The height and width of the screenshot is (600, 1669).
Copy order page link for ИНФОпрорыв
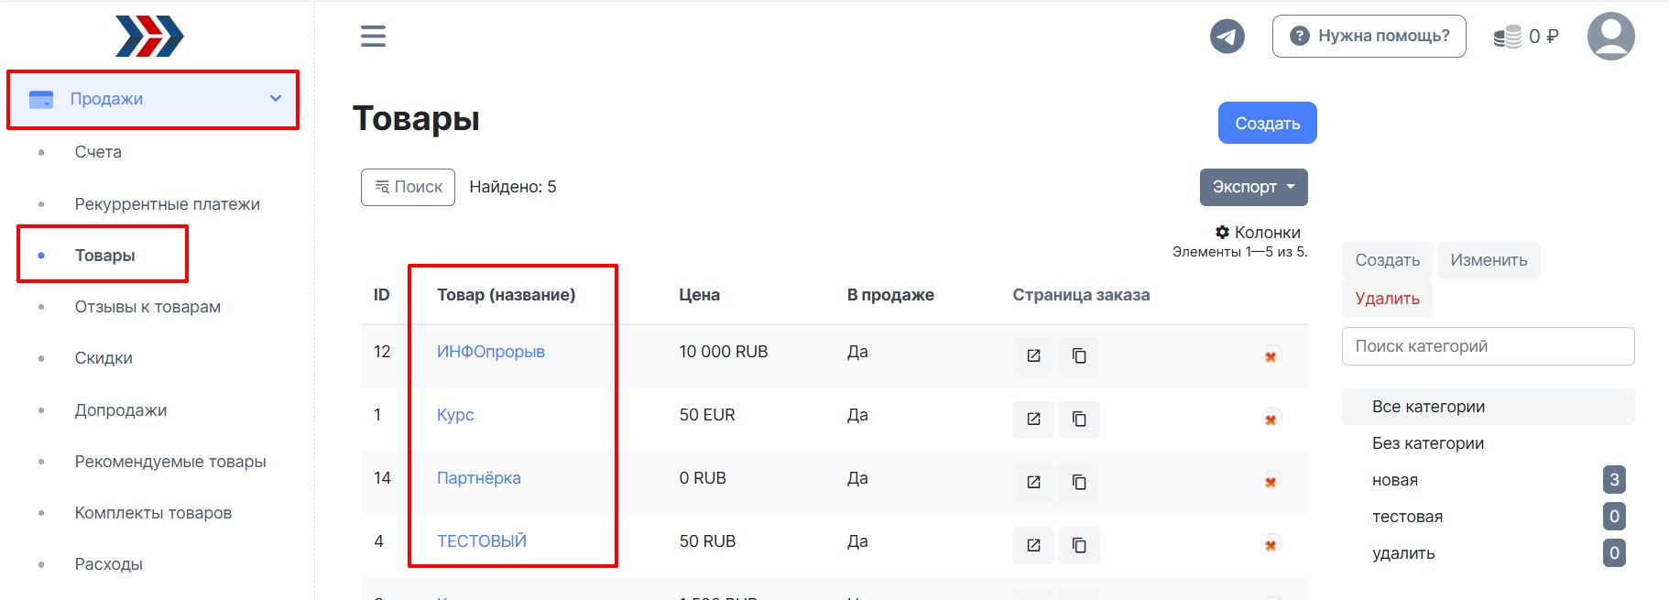[1079, 355]
